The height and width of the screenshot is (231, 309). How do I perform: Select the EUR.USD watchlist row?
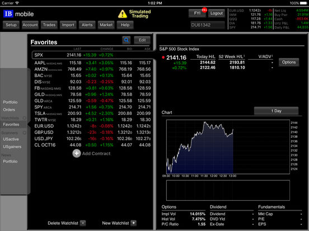coord(92,126)
